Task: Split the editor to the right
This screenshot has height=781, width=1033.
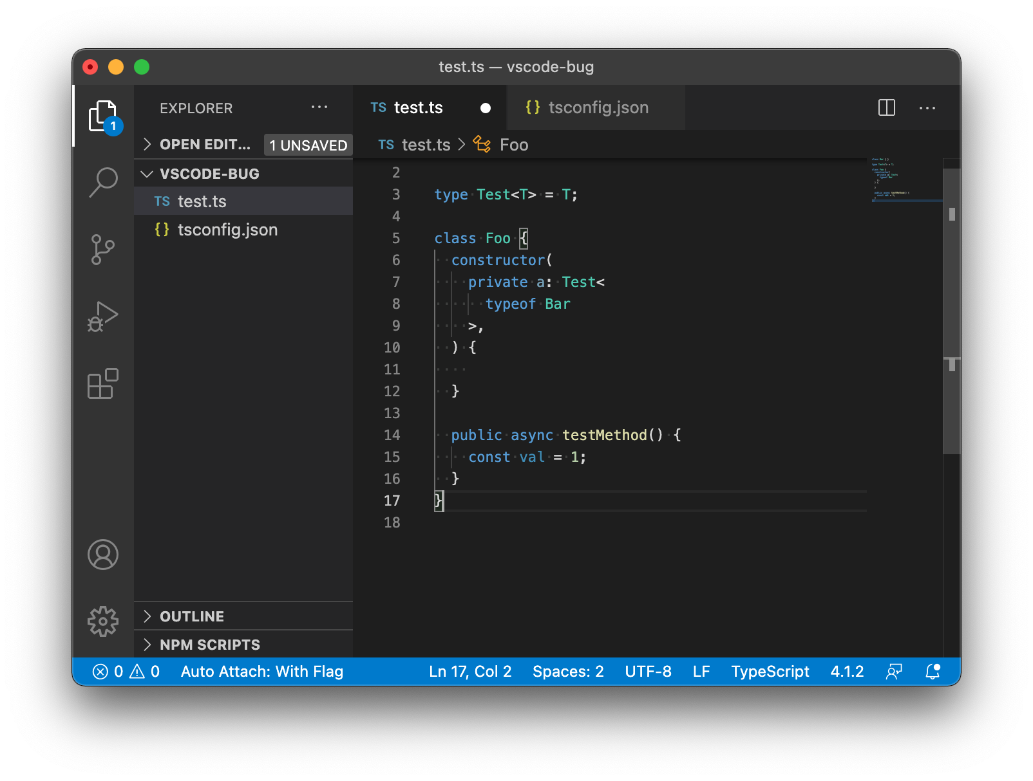Action: tap(887, 107)
